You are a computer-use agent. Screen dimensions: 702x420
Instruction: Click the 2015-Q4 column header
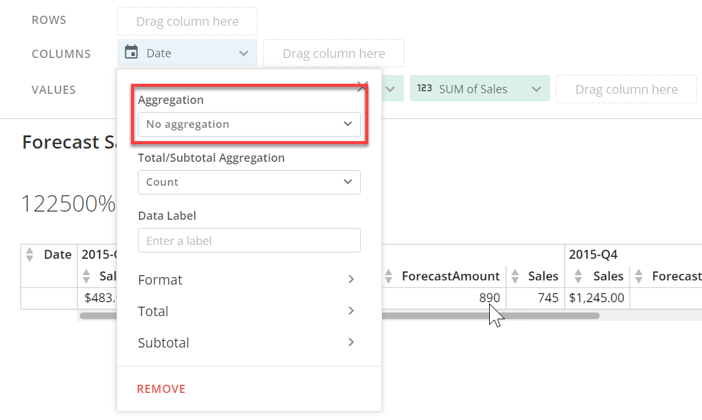pyautogui.click(x=593, y=254)
